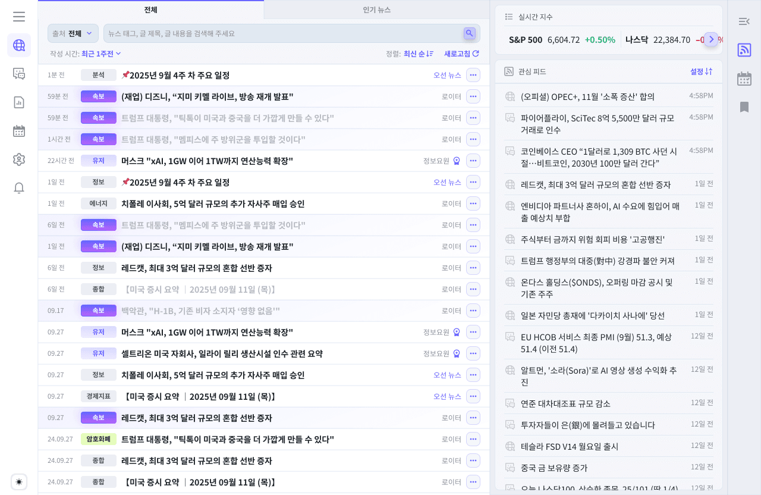Viewport: 761px width, 495px height.
Task: Open more options for the 1시간 전 row
Action: pyautogui.click(x=473, y=139)
